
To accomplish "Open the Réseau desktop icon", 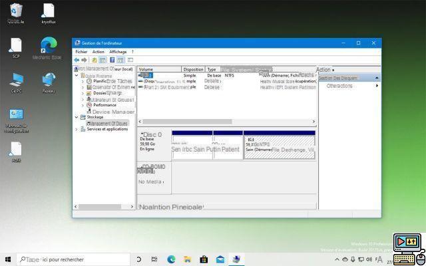I will (49, 82).
